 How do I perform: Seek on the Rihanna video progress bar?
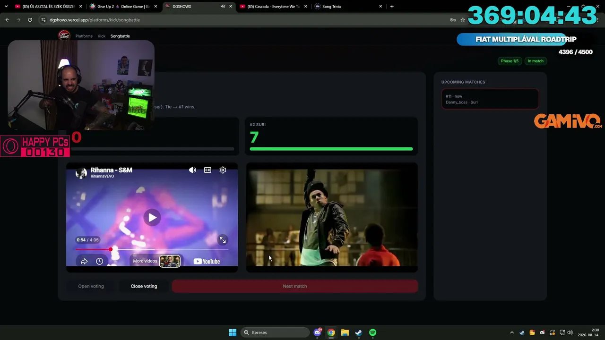pos(152,249)
